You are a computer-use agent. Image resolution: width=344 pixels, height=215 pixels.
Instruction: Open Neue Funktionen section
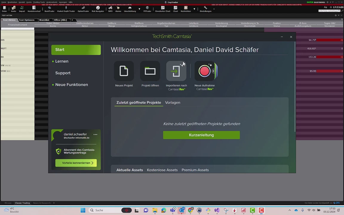coord(72,85)
